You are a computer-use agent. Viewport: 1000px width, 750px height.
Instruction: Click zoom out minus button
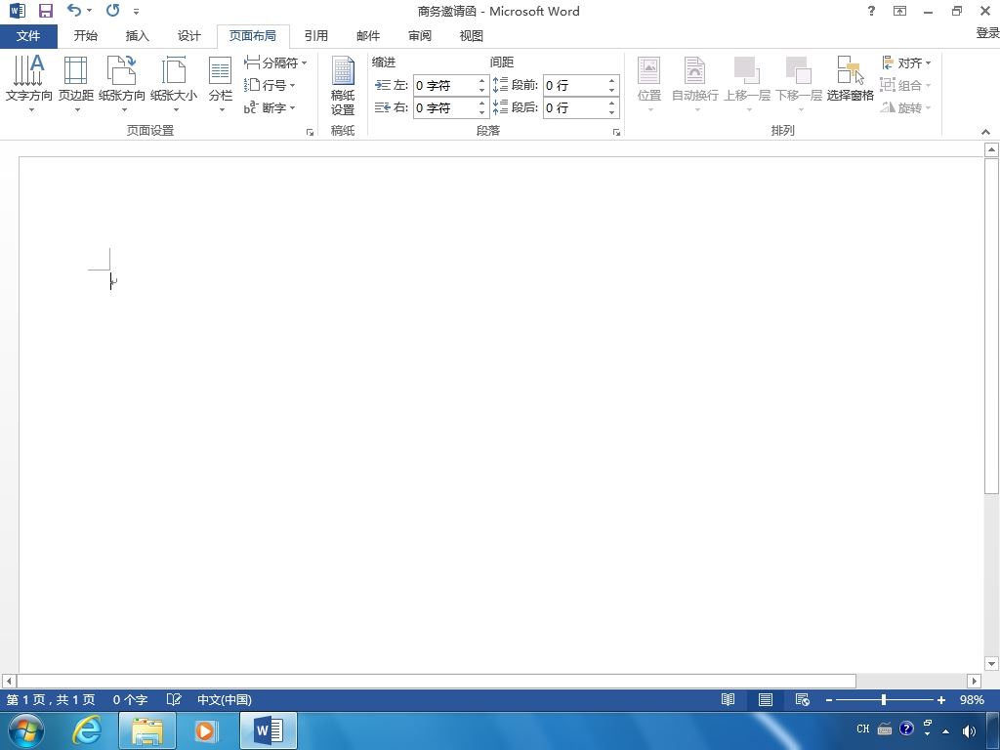pos(829,699)
